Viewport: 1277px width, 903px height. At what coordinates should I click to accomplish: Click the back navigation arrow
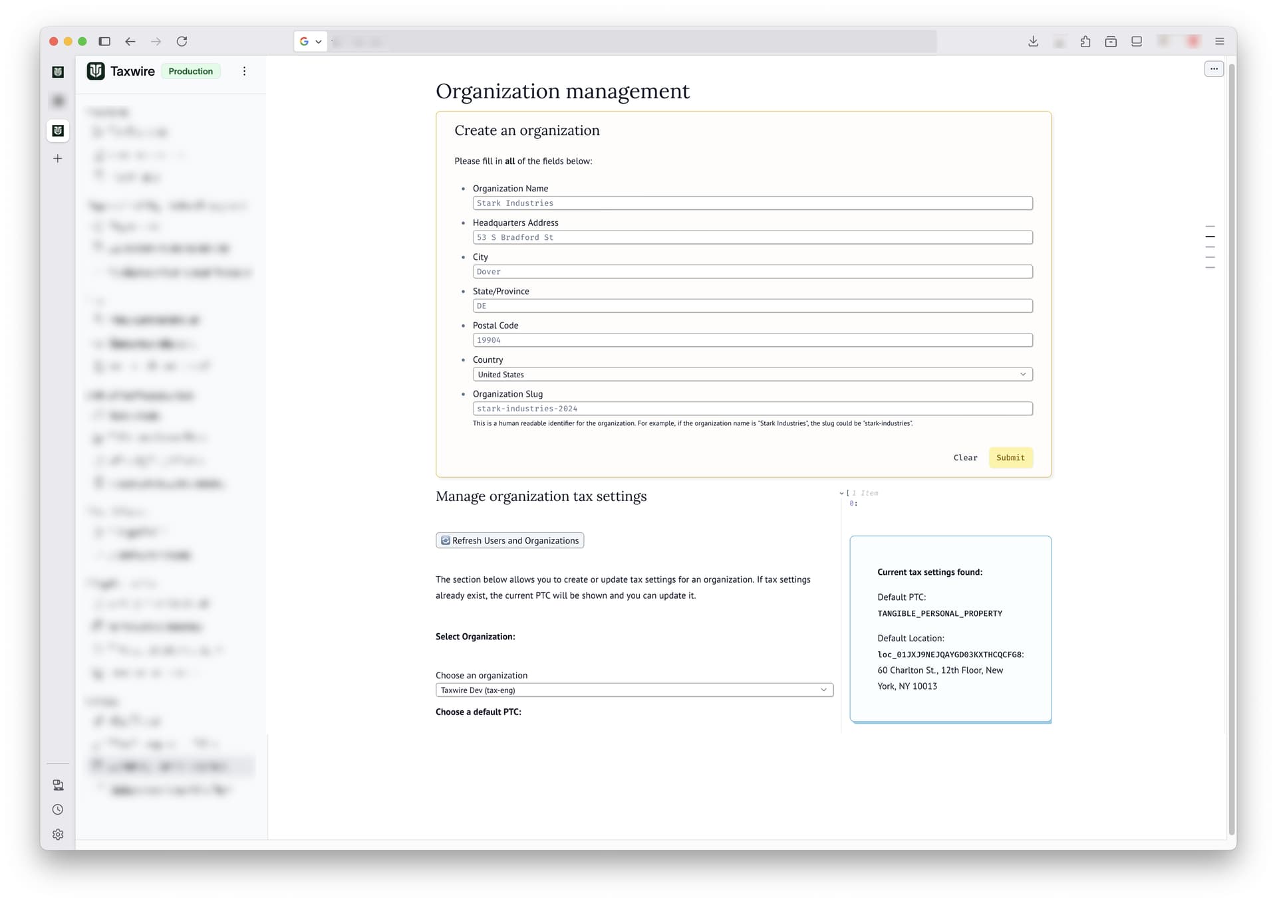(130, 41)
